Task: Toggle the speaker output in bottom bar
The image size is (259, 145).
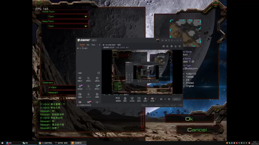Action: [152, 99]
